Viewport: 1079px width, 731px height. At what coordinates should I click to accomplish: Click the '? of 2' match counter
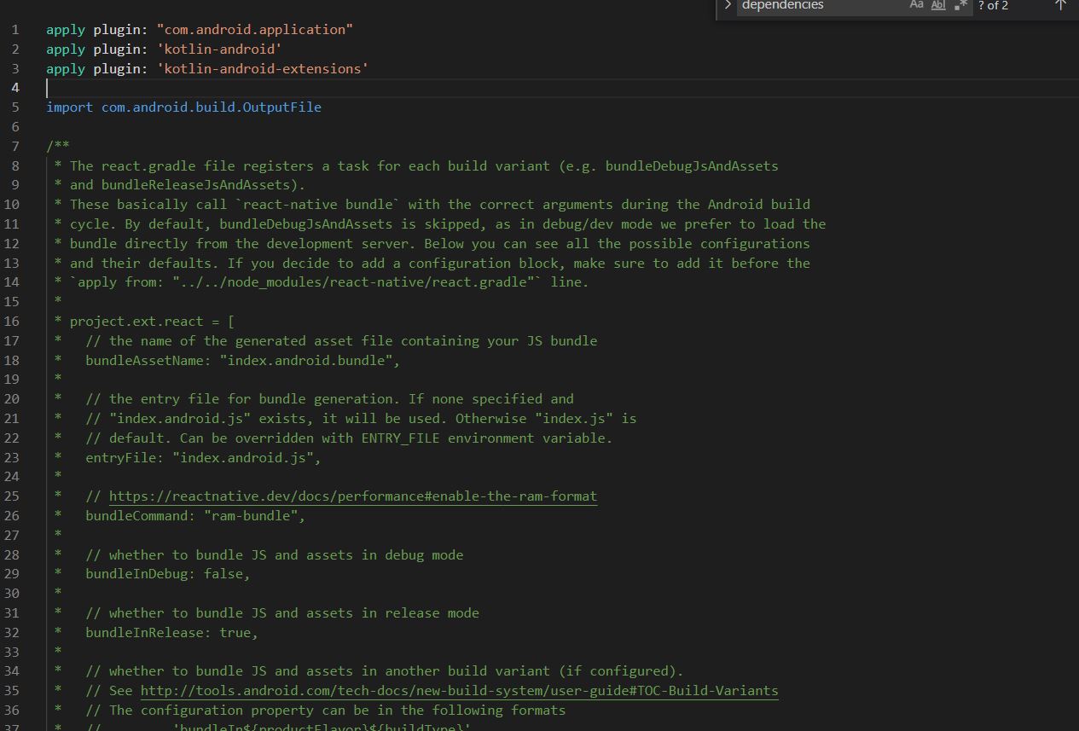click(x=993, y=6)
